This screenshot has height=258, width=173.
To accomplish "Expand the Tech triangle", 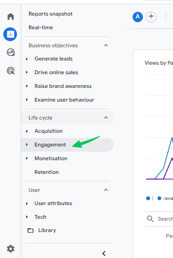I will (27, 217).
